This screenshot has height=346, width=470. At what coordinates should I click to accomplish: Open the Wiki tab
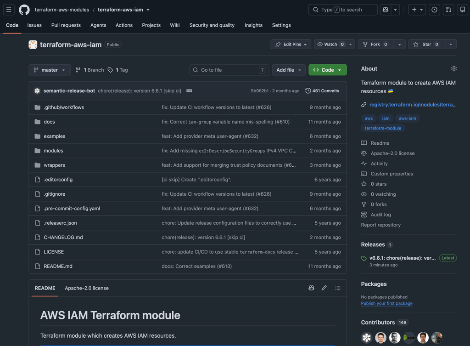click(x=175, y=25)
